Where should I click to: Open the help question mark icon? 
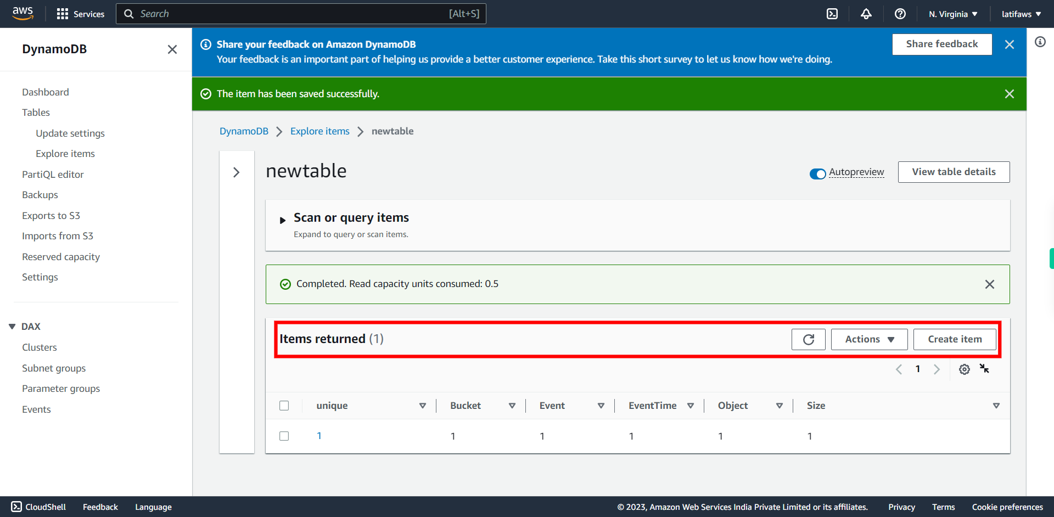900,14
